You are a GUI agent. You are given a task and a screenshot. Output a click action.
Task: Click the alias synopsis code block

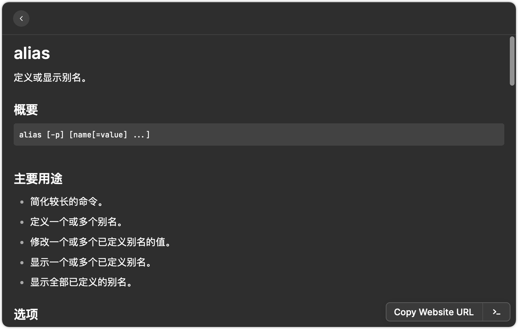click(x=259, y=134)
